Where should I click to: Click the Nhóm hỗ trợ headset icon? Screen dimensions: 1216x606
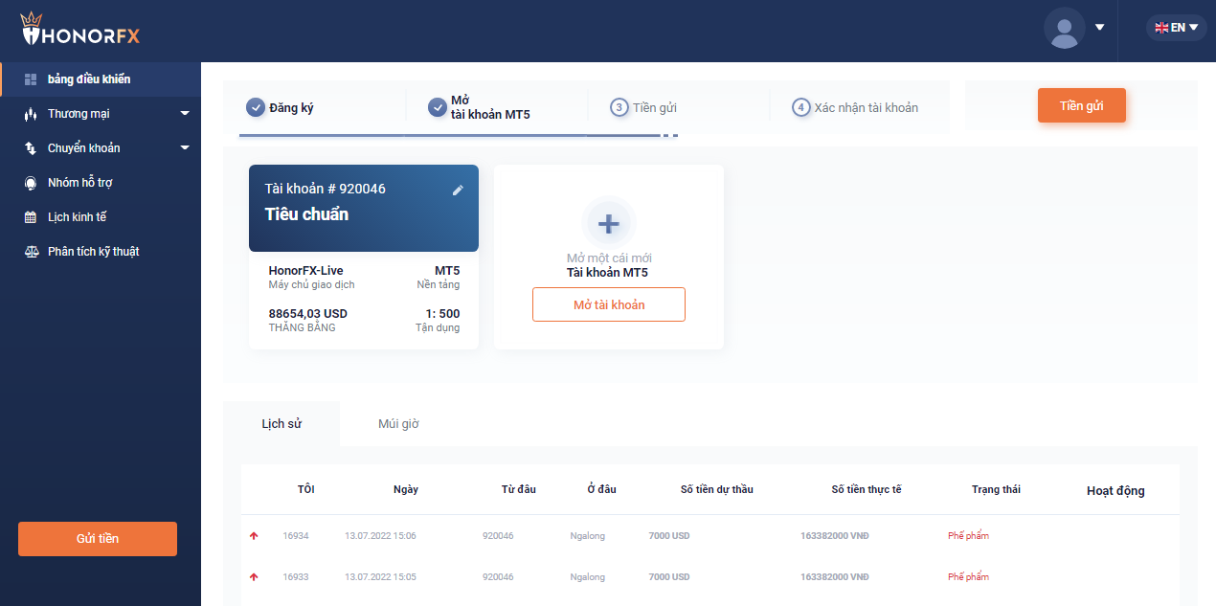30,183
